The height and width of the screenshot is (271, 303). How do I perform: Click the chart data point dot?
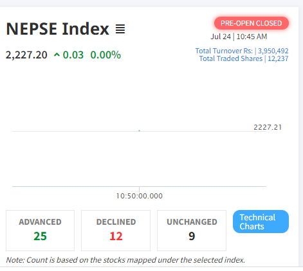(x=140, y=130)
